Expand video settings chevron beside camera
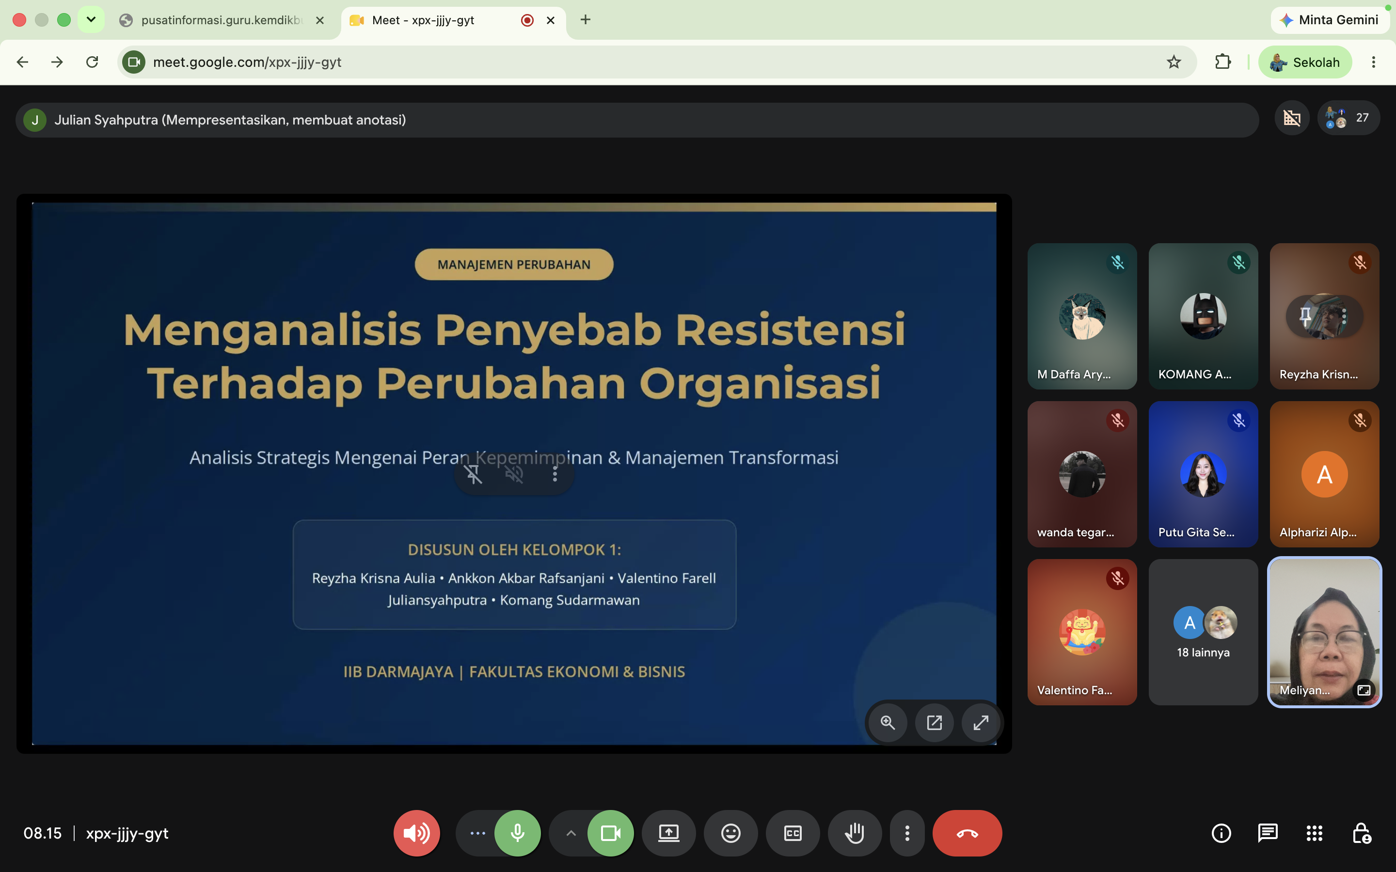Image resolution: width=1396 pixels, height=872 pixels. 571,833
